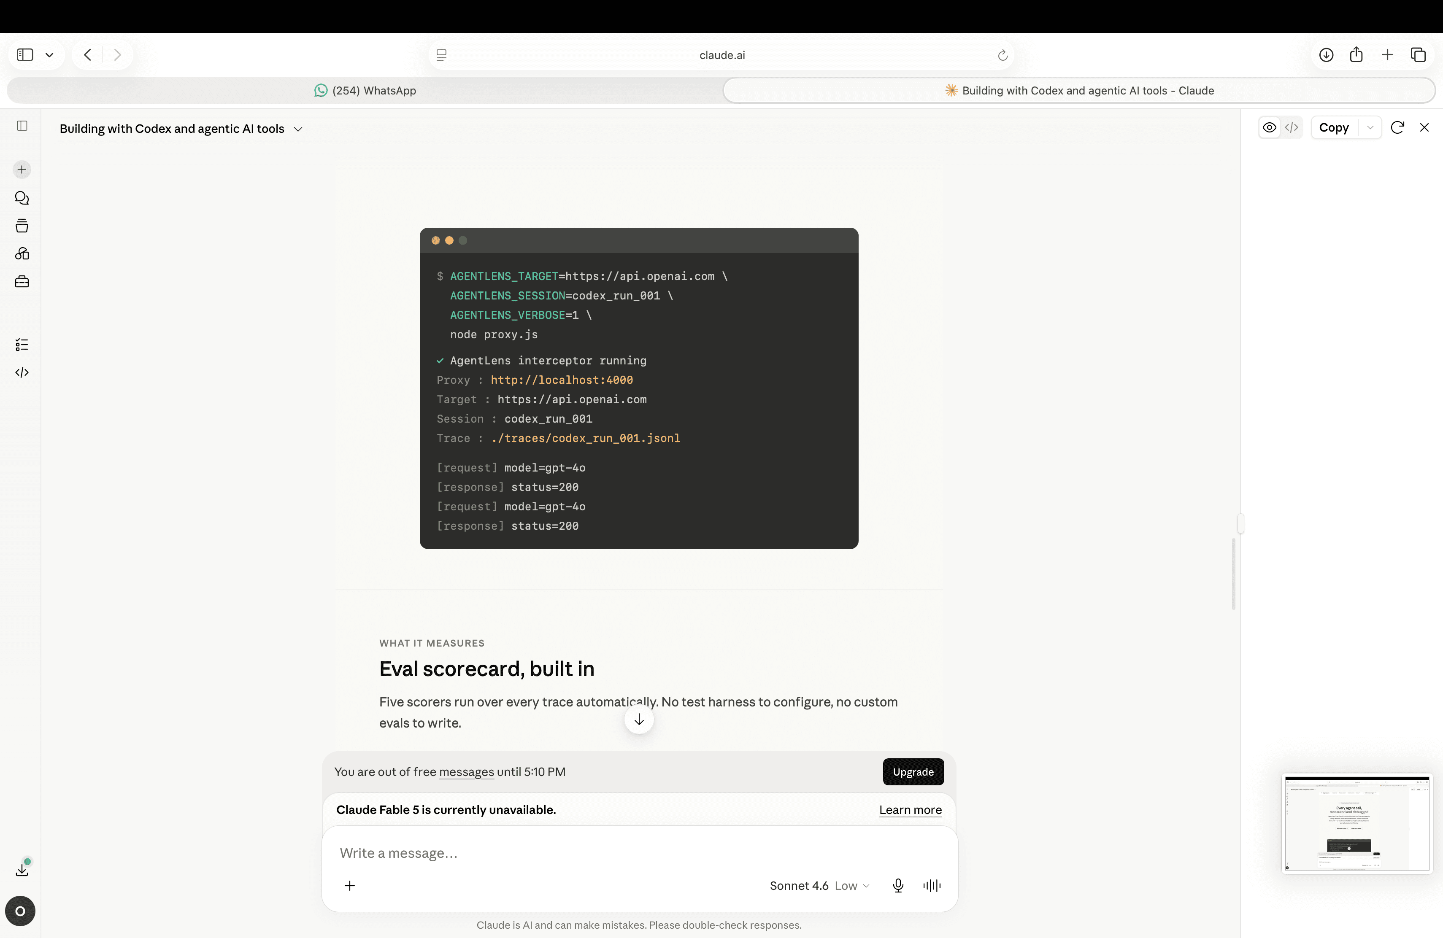
Task: Click the conversation scrollbar
Action: [x=1233, y=574]
